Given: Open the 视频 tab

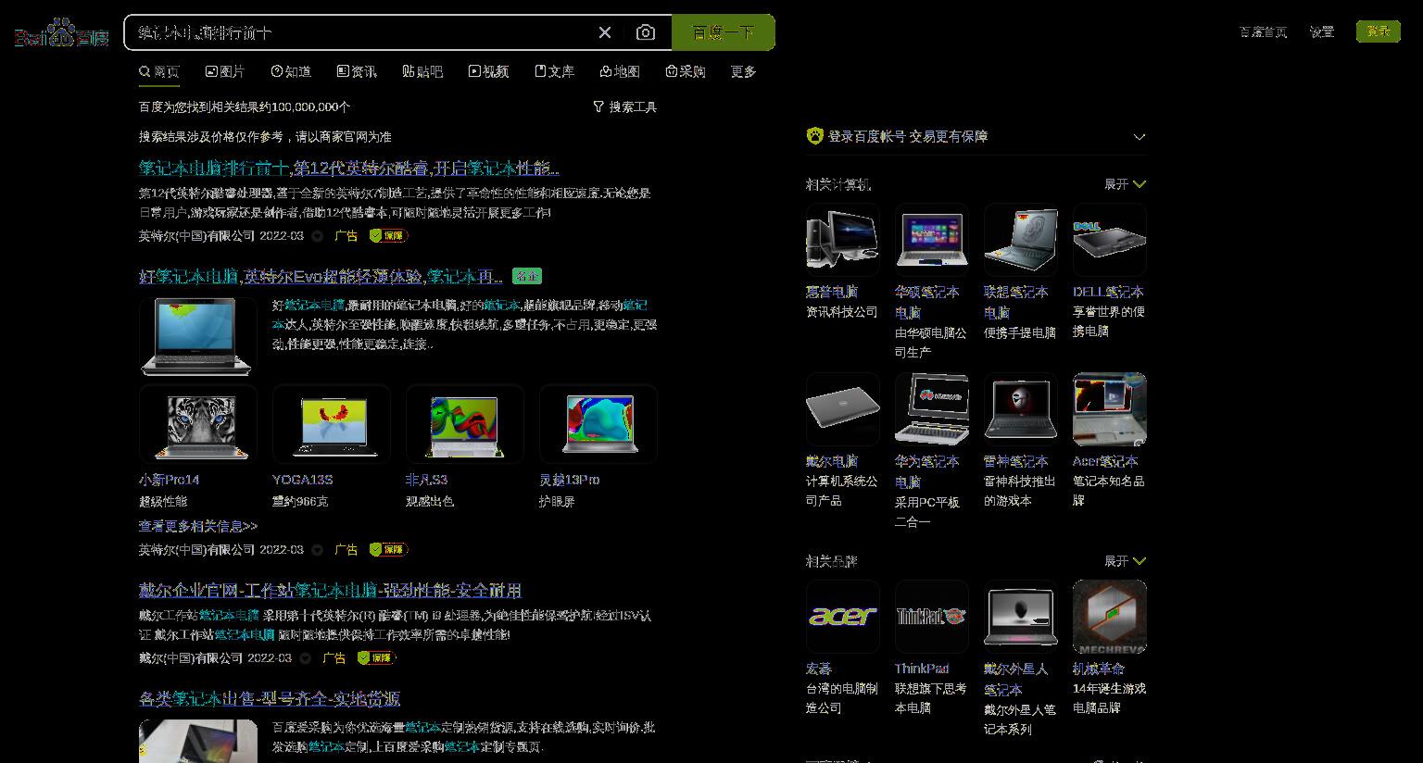Looking at the screenshot, I should pyautogui.click(x=488, y=71).
